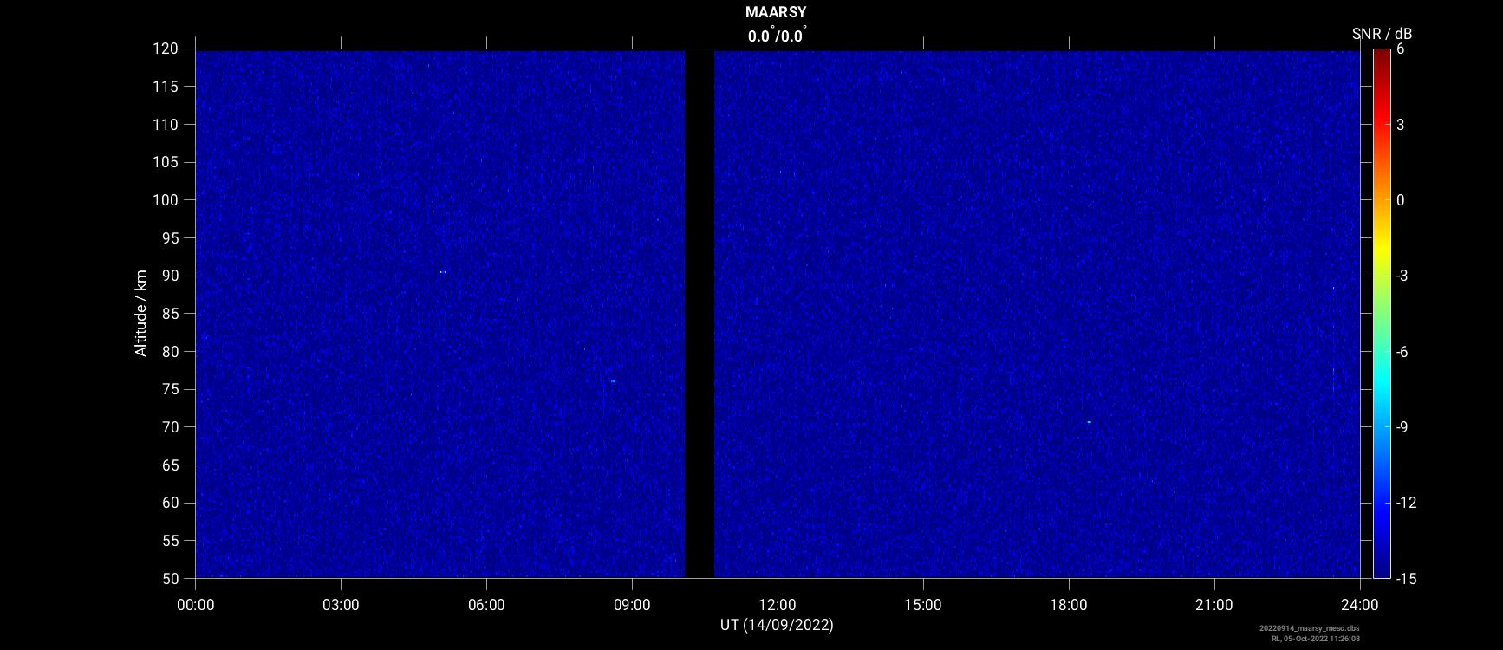Click the colorbar -3 dB tick label
The width and height of the screenshot is (1503, 650).
[1403, 276]
